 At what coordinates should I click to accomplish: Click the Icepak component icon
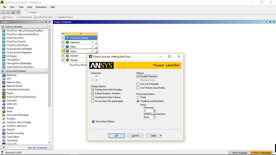pos(4,108)
